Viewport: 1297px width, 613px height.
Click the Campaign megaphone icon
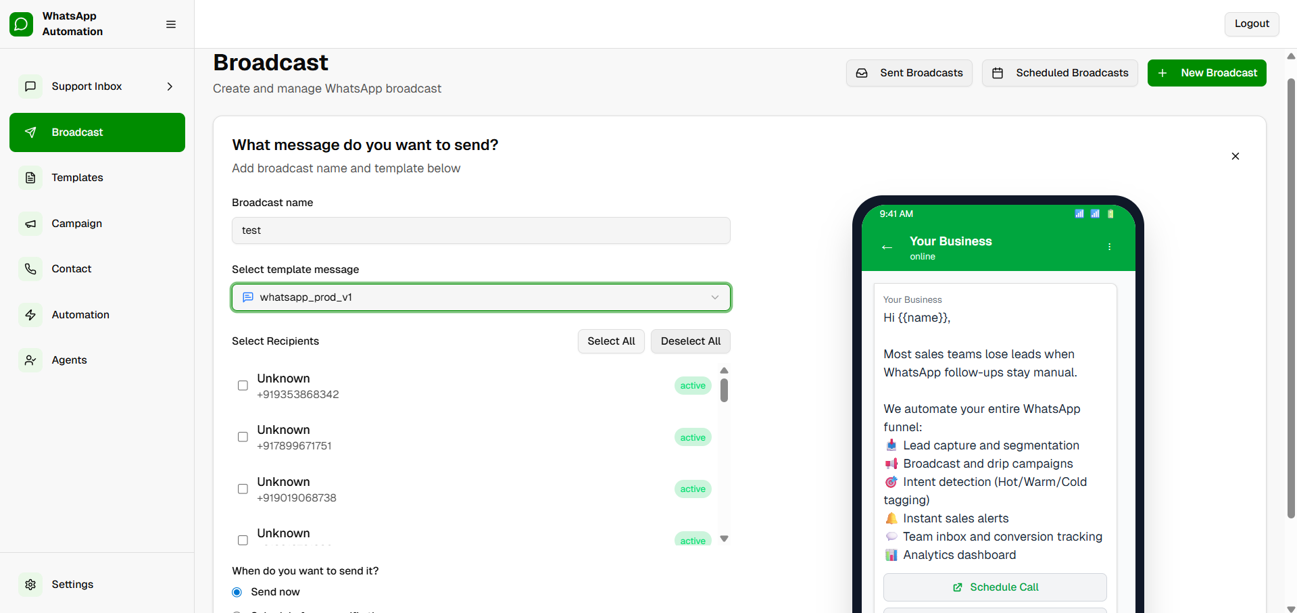click(x=30, y=224)
